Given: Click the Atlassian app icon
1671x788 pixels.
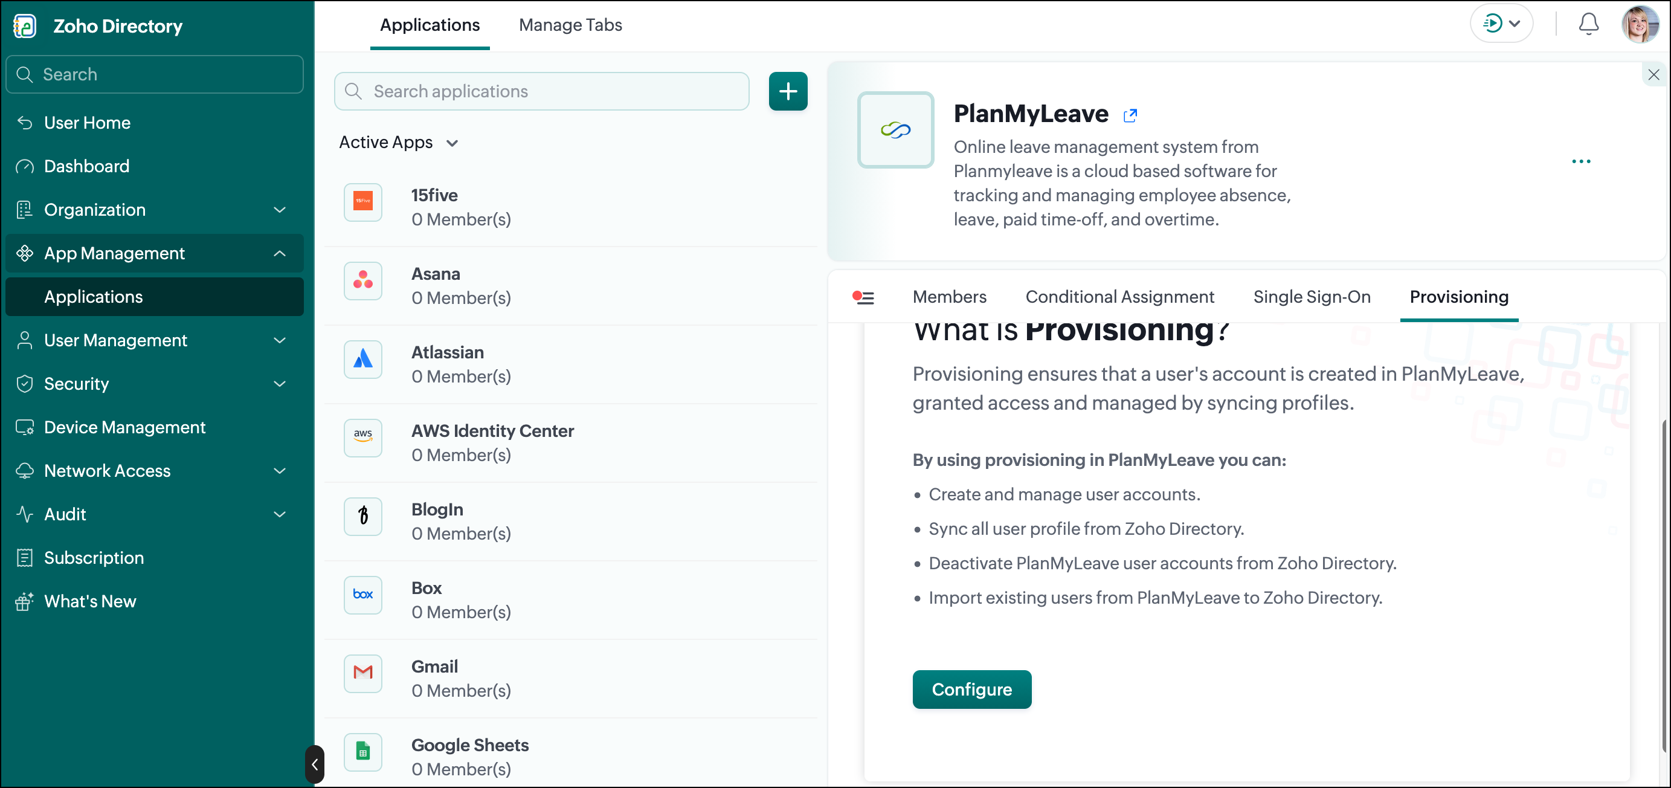Looking at the screenshot, I should 362,360.
